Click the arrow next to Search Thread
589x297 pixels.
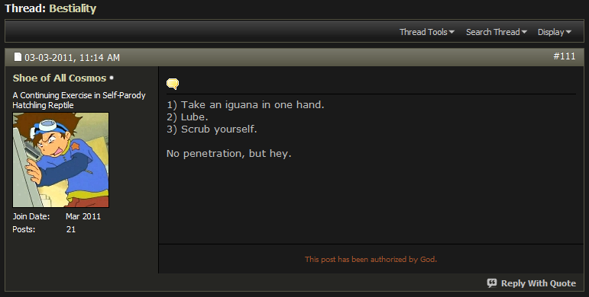coord(524,32)
